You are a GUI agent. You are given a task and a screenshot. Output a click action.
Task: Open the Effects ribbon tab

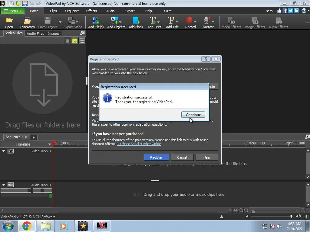(x=91, y=11)
